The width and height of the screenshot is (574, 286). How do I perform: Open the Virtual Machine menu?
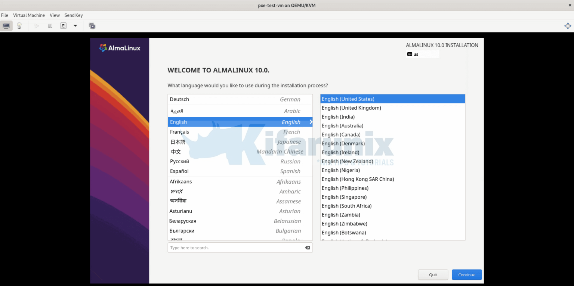click(29, 15)
